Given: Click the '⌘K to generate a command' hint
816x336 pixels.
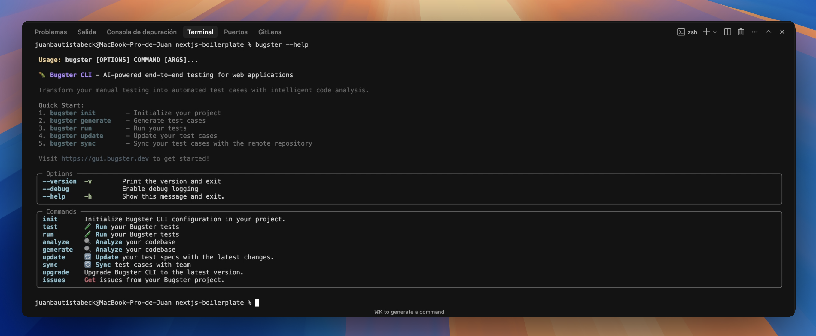Looking at the screenshot, I should (409, 312).
